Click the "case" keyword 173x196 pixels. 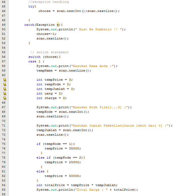coord(32,61)
